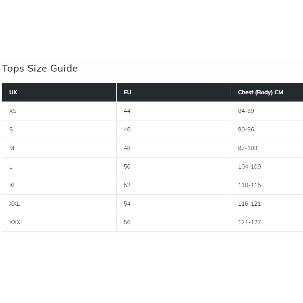Click the L size cell
Screen dimensions: 303x303
point(59,167)
